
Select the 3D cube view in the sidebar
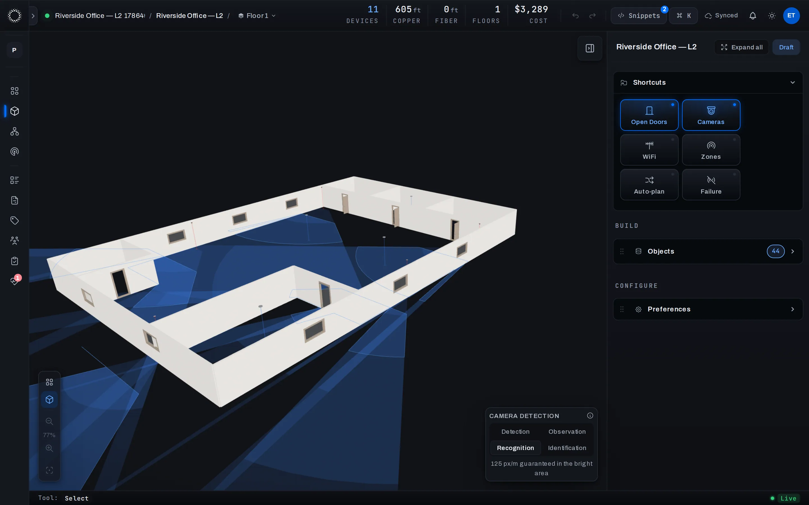pyautogui.click(x=14, y=111)
